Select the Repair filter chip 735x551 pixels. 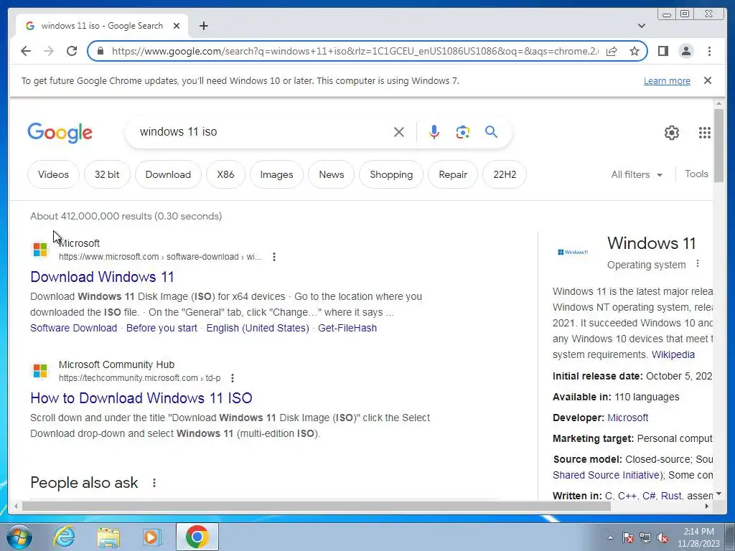point(453,174)
